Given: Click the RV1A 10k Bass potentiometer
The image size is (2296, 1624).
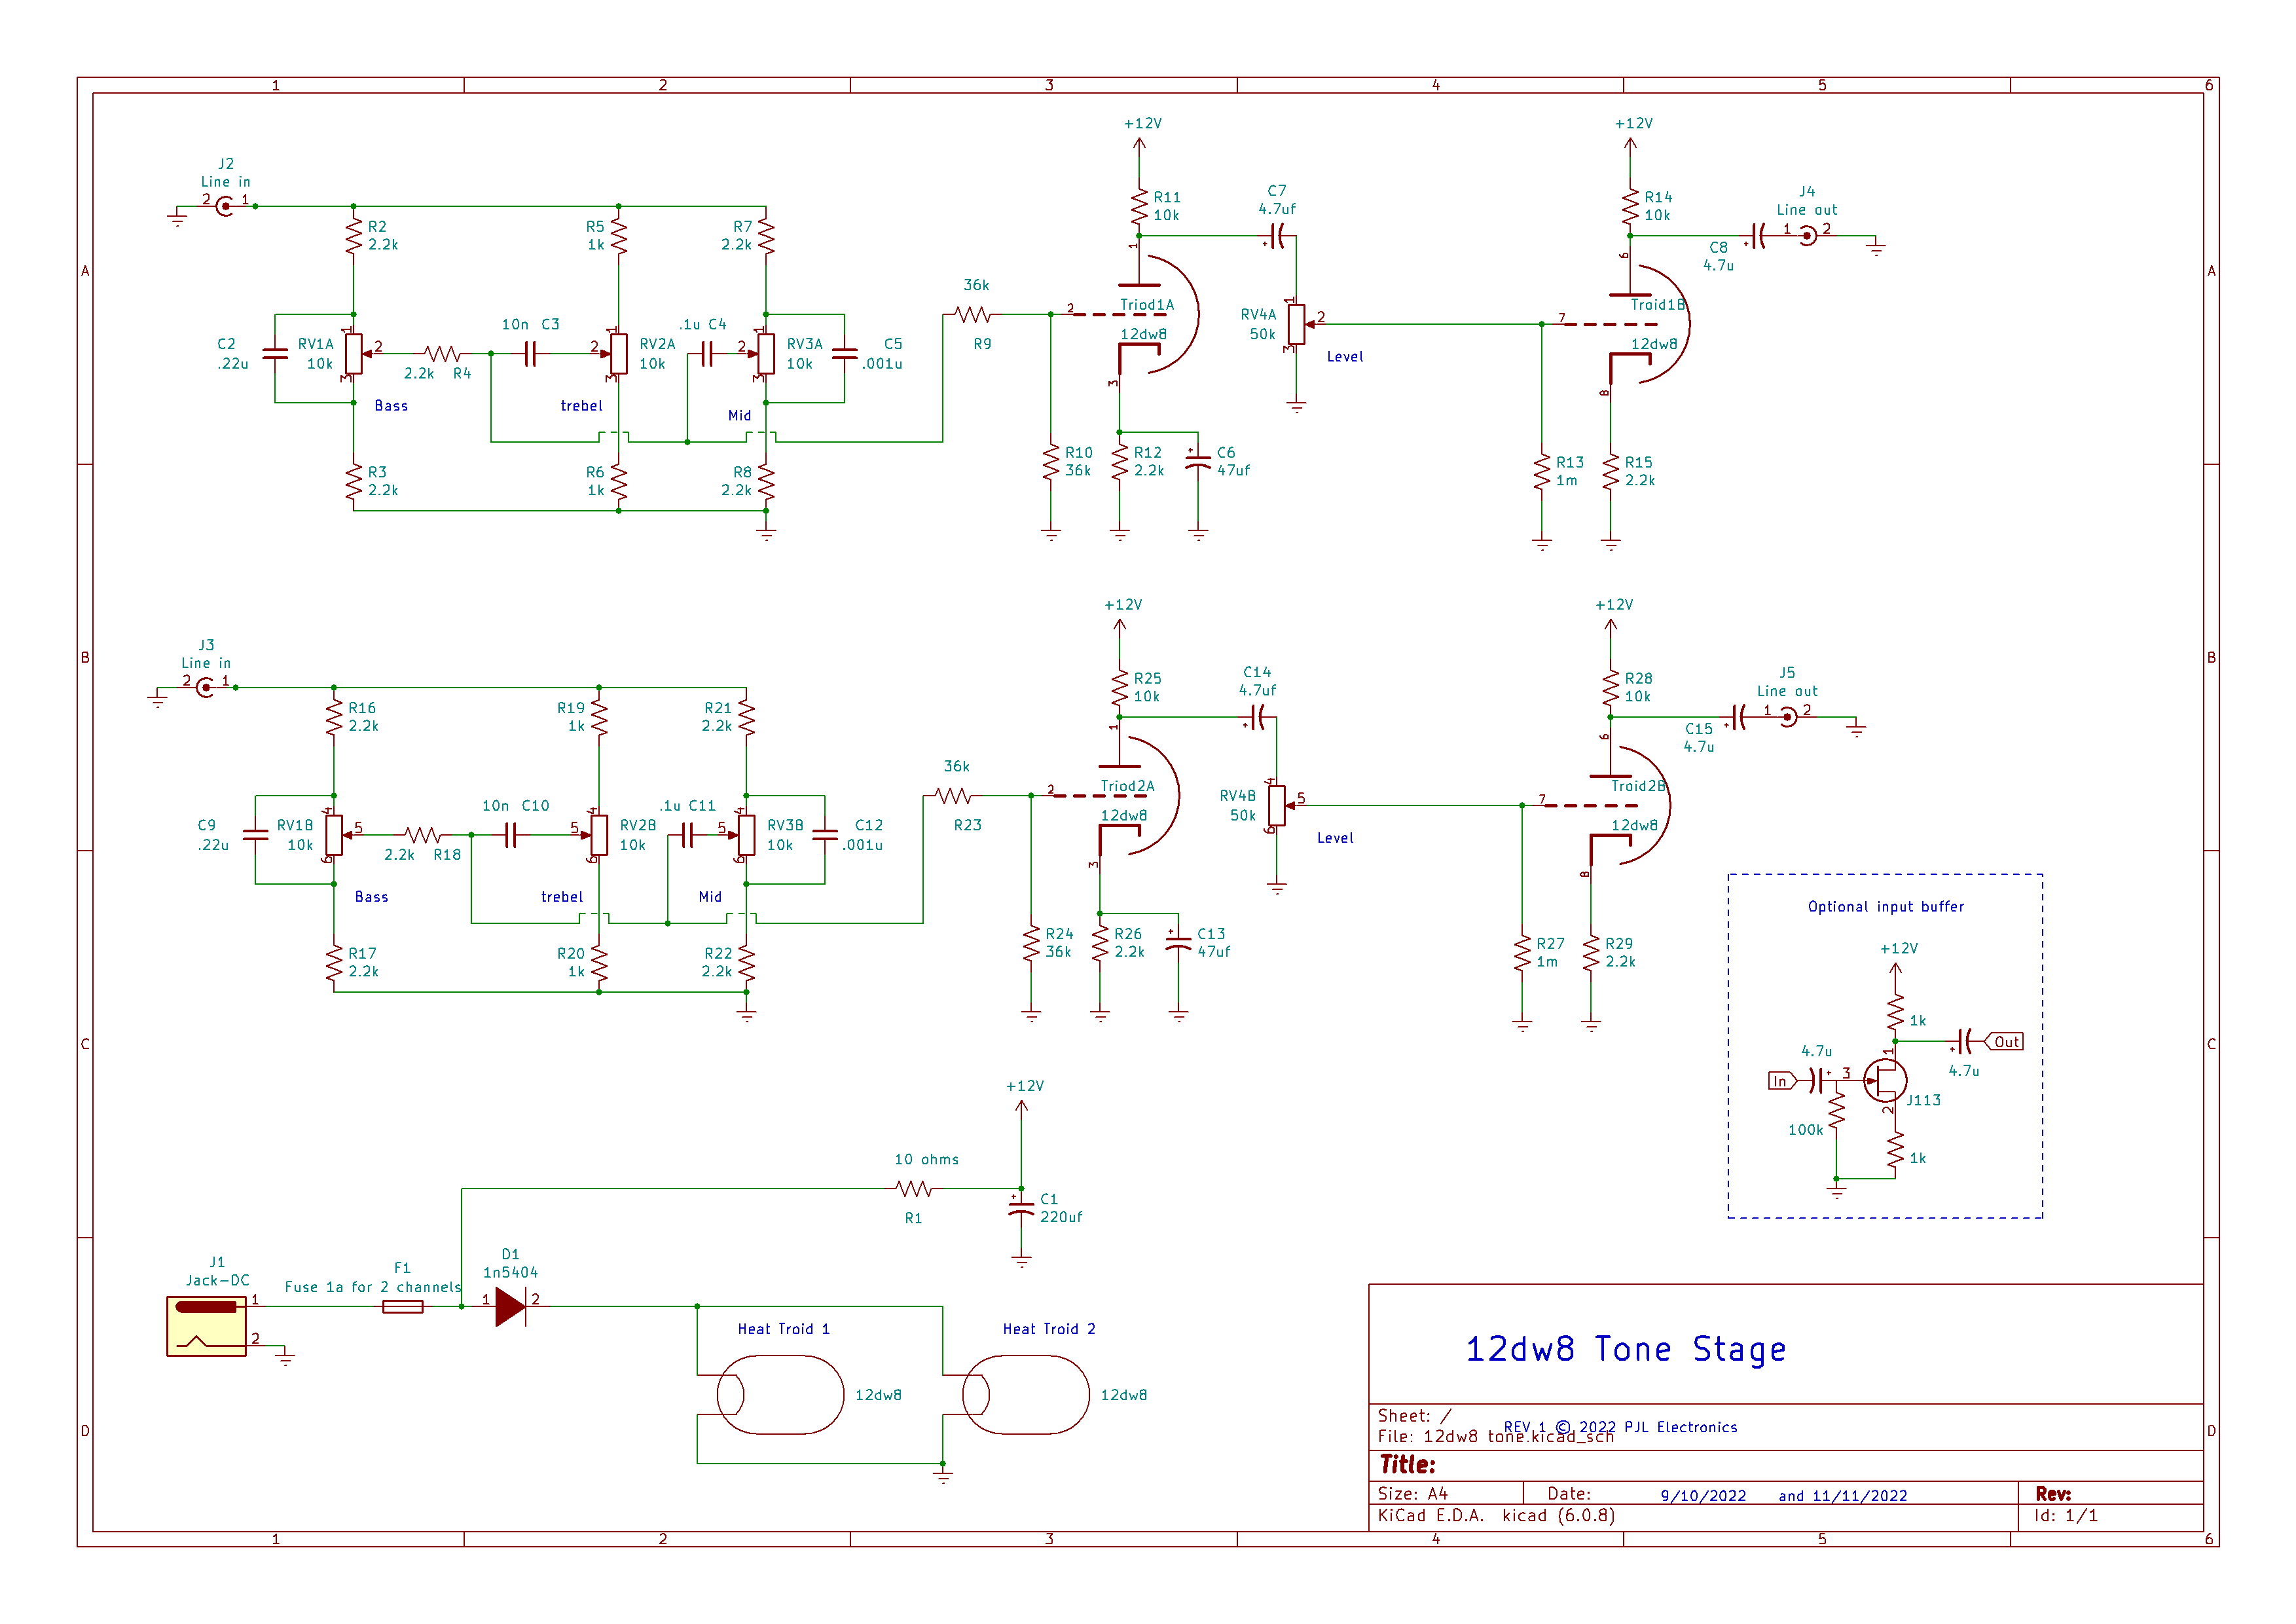Looking at the screenshot, I should pyautogui.click(x=353, y=353).
